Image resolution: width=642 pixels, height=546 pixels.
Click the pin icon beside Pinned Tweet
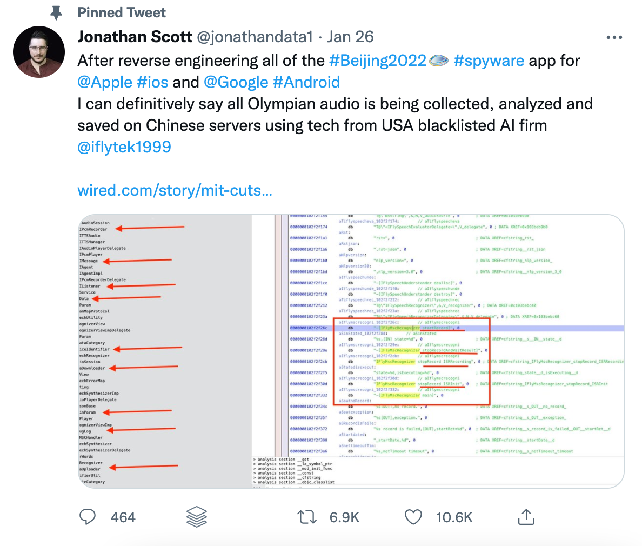56,12
